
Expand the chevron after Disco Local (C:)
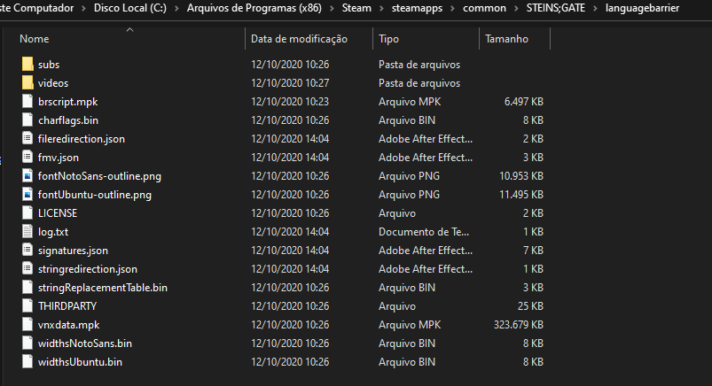(x=176, y=8)
